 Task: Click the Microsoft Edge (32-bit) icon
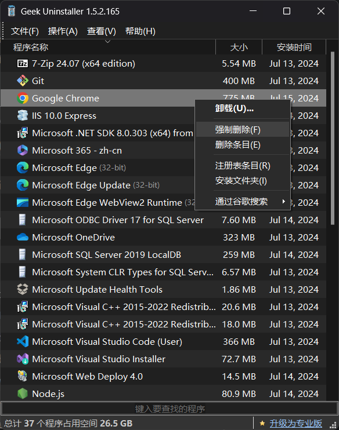pyautogui.click(x=23, y=167)
